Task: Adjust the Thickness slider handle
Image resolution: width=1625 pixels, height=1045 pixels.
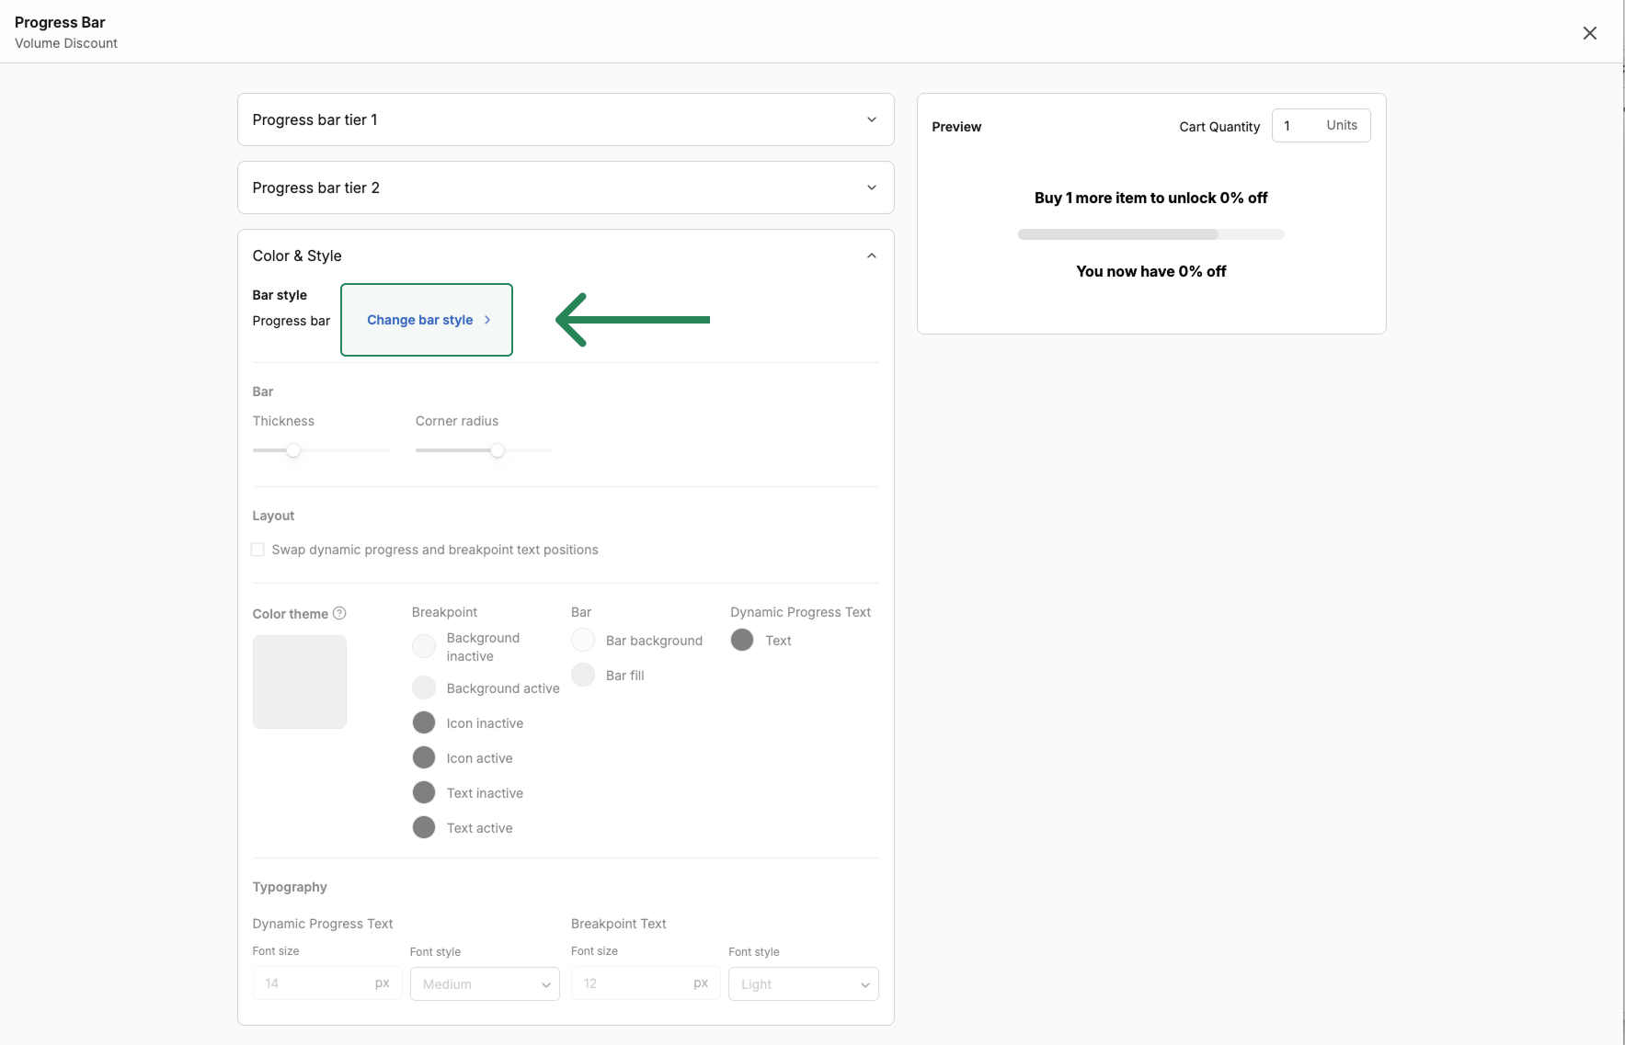Action: pyautogui.click(x=292, y=450)
